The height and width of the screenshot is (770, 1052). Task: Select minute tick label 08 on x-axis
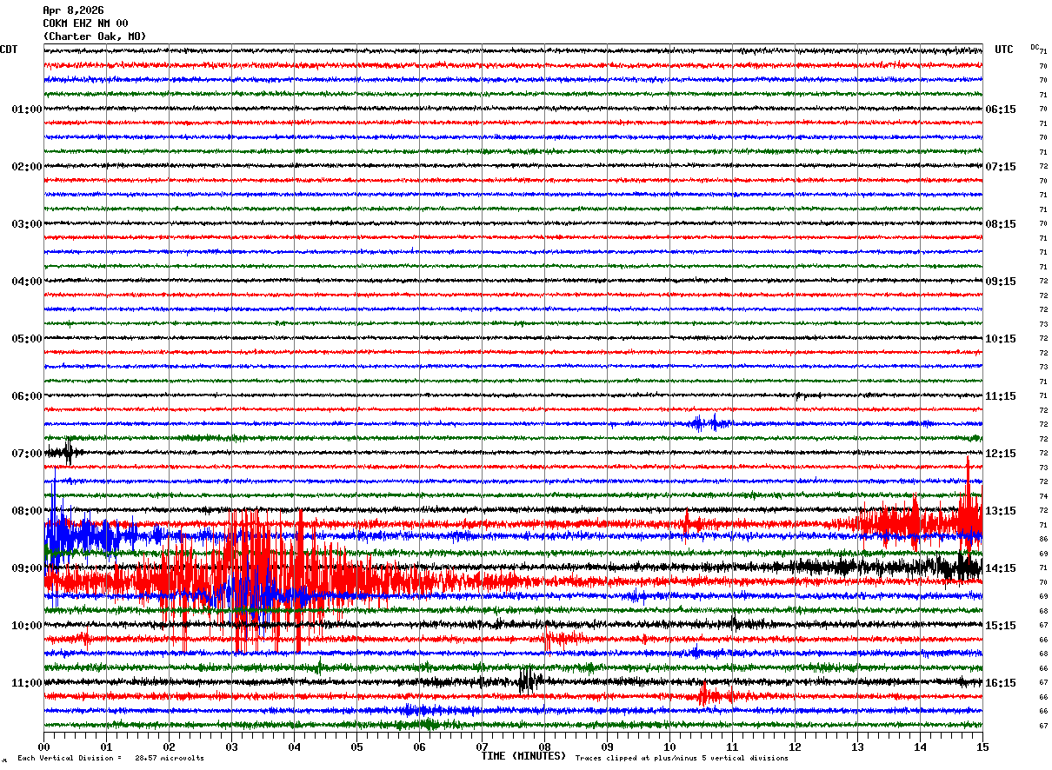544,747
